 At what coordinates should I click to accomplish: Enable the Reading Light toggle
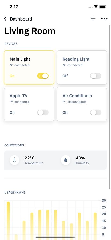pyautogui.click(x=96, y=76)
